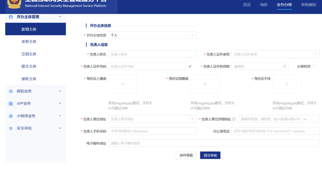Click the briefcase icon beside 开办主体管理
The image size is (322, 172).
pos(11,17)
